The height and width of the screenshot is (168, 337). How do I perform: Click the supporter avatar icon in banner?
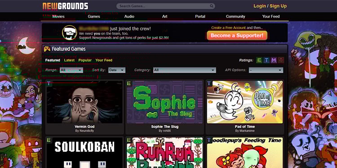(x=69, y=33)
